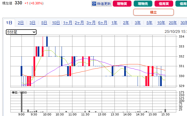Image resolution: width=187 pixels, height=116 pixels.
Task: Select the 5日 period tab
Action: [x=44, y=23]
